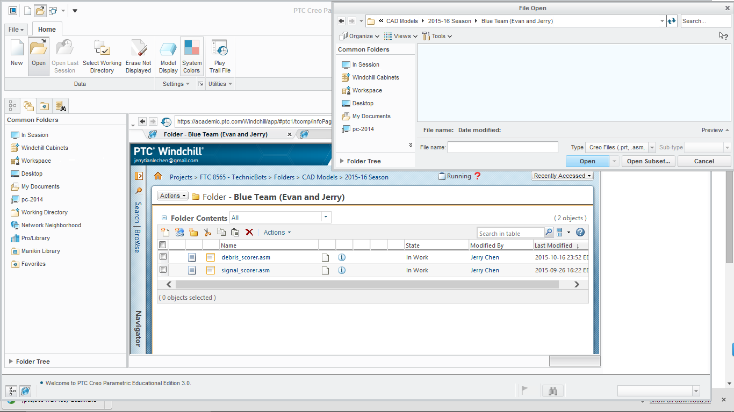Open the Recently Accessed dropdown
734x412 pixels.
[562, 176]
